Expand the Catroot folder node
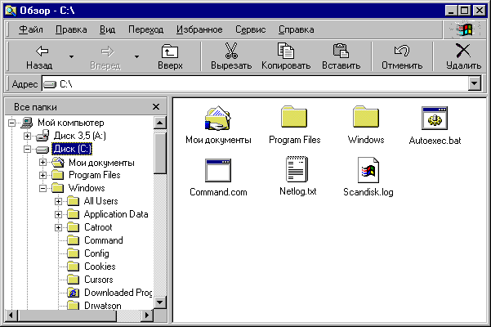 coord(58,227)
